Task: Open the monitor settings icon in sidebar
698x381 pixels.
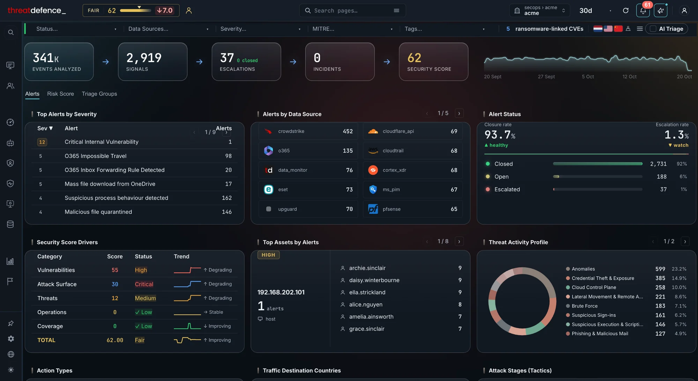Action: (10, 204)
